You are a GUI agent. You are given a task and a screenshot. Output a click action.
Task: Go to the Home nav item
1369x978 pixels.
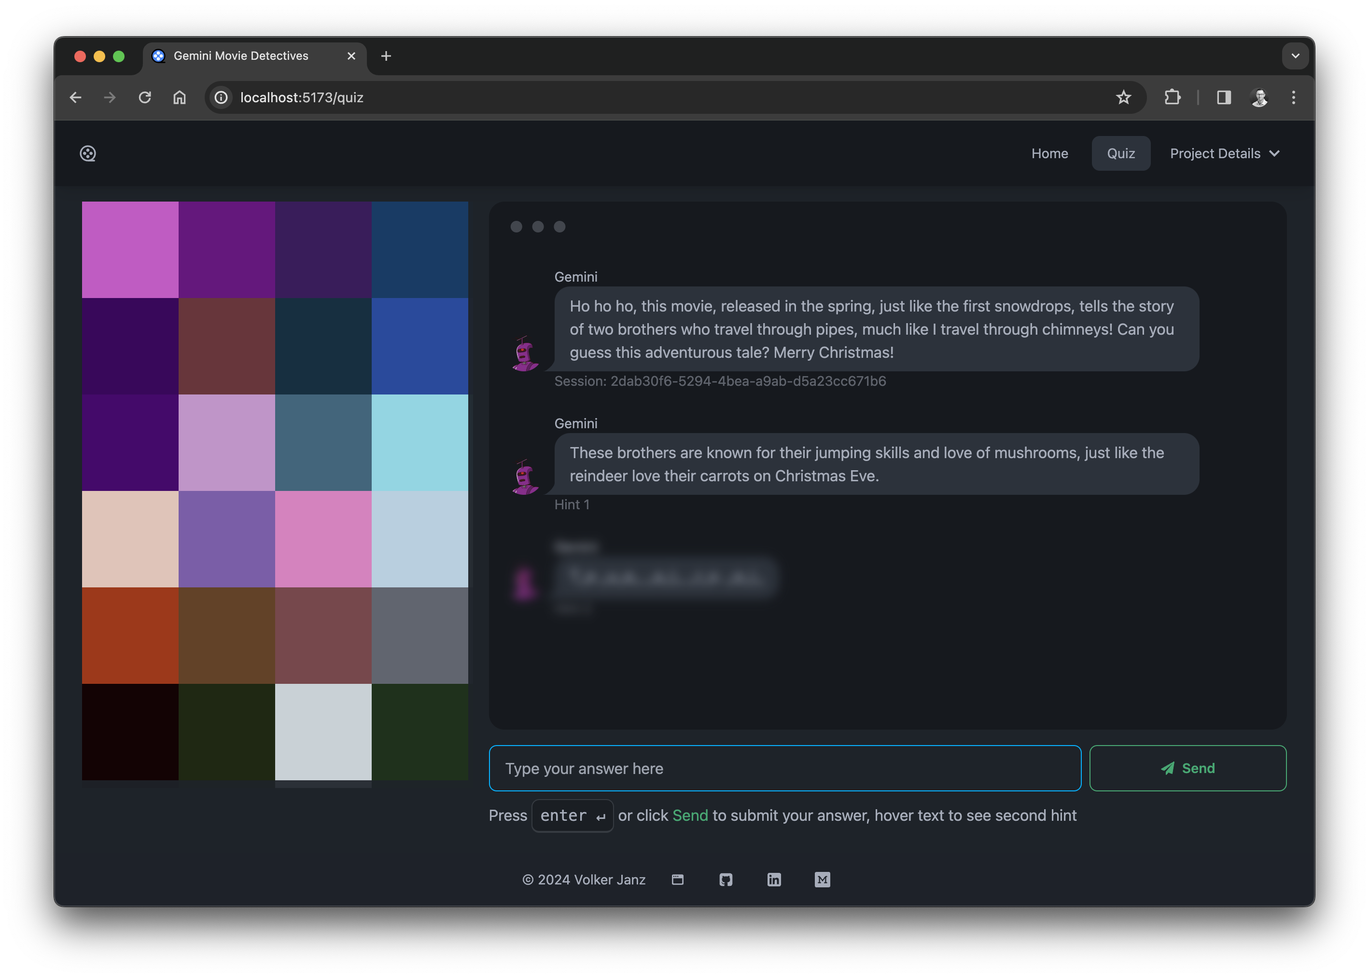pyautogui.click(x=1049, y=153)
